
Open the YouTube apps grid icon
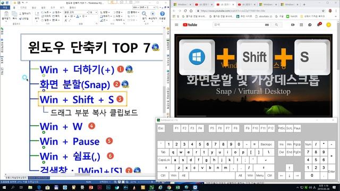301,25
